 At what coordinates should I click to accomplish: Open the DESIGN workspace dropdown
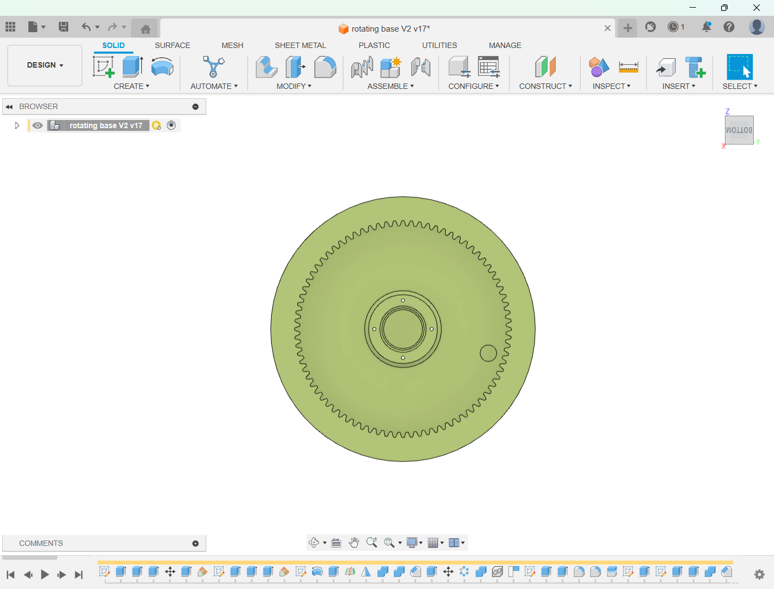45,65
